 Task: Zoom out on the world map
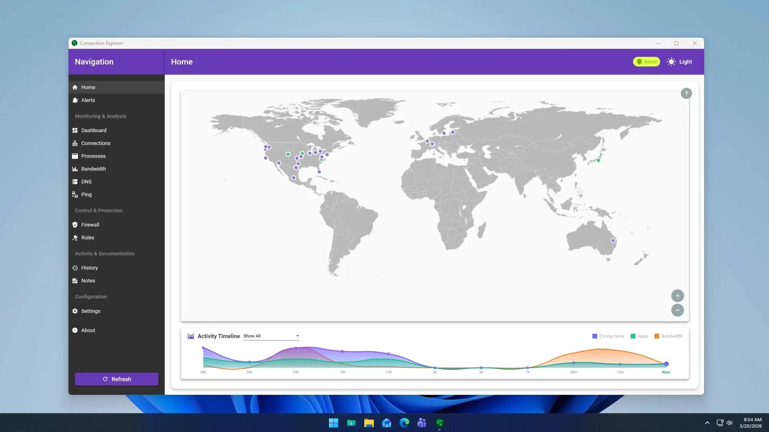(x=677, y=310)
